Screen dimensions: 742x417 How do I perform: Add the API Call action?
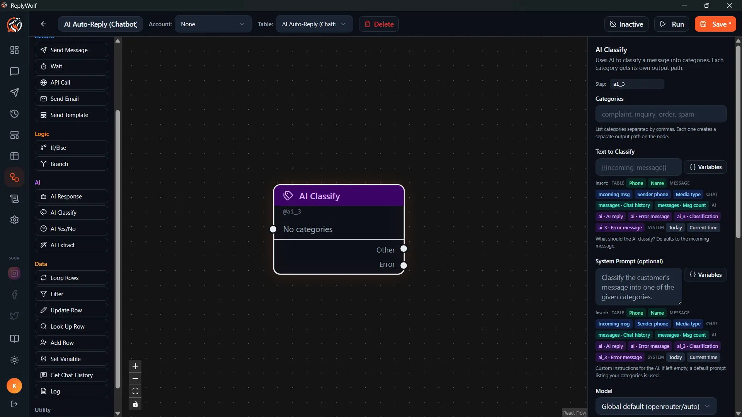[71, 83]
